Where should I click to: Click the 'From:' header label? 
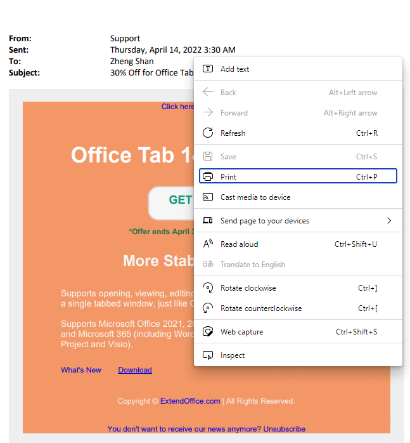pos(20,39)
